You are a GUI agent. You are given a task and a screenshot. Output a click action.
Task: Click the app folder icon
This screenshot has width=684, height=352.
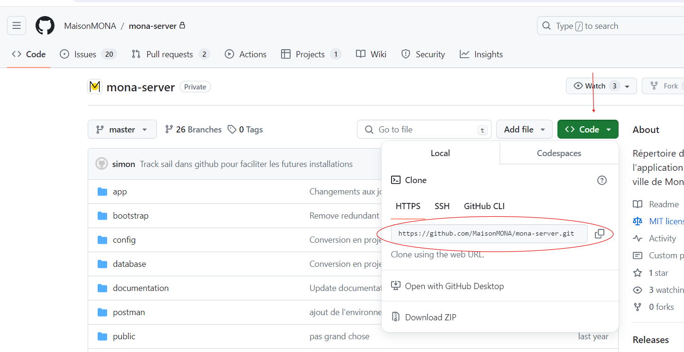point(102,192)
